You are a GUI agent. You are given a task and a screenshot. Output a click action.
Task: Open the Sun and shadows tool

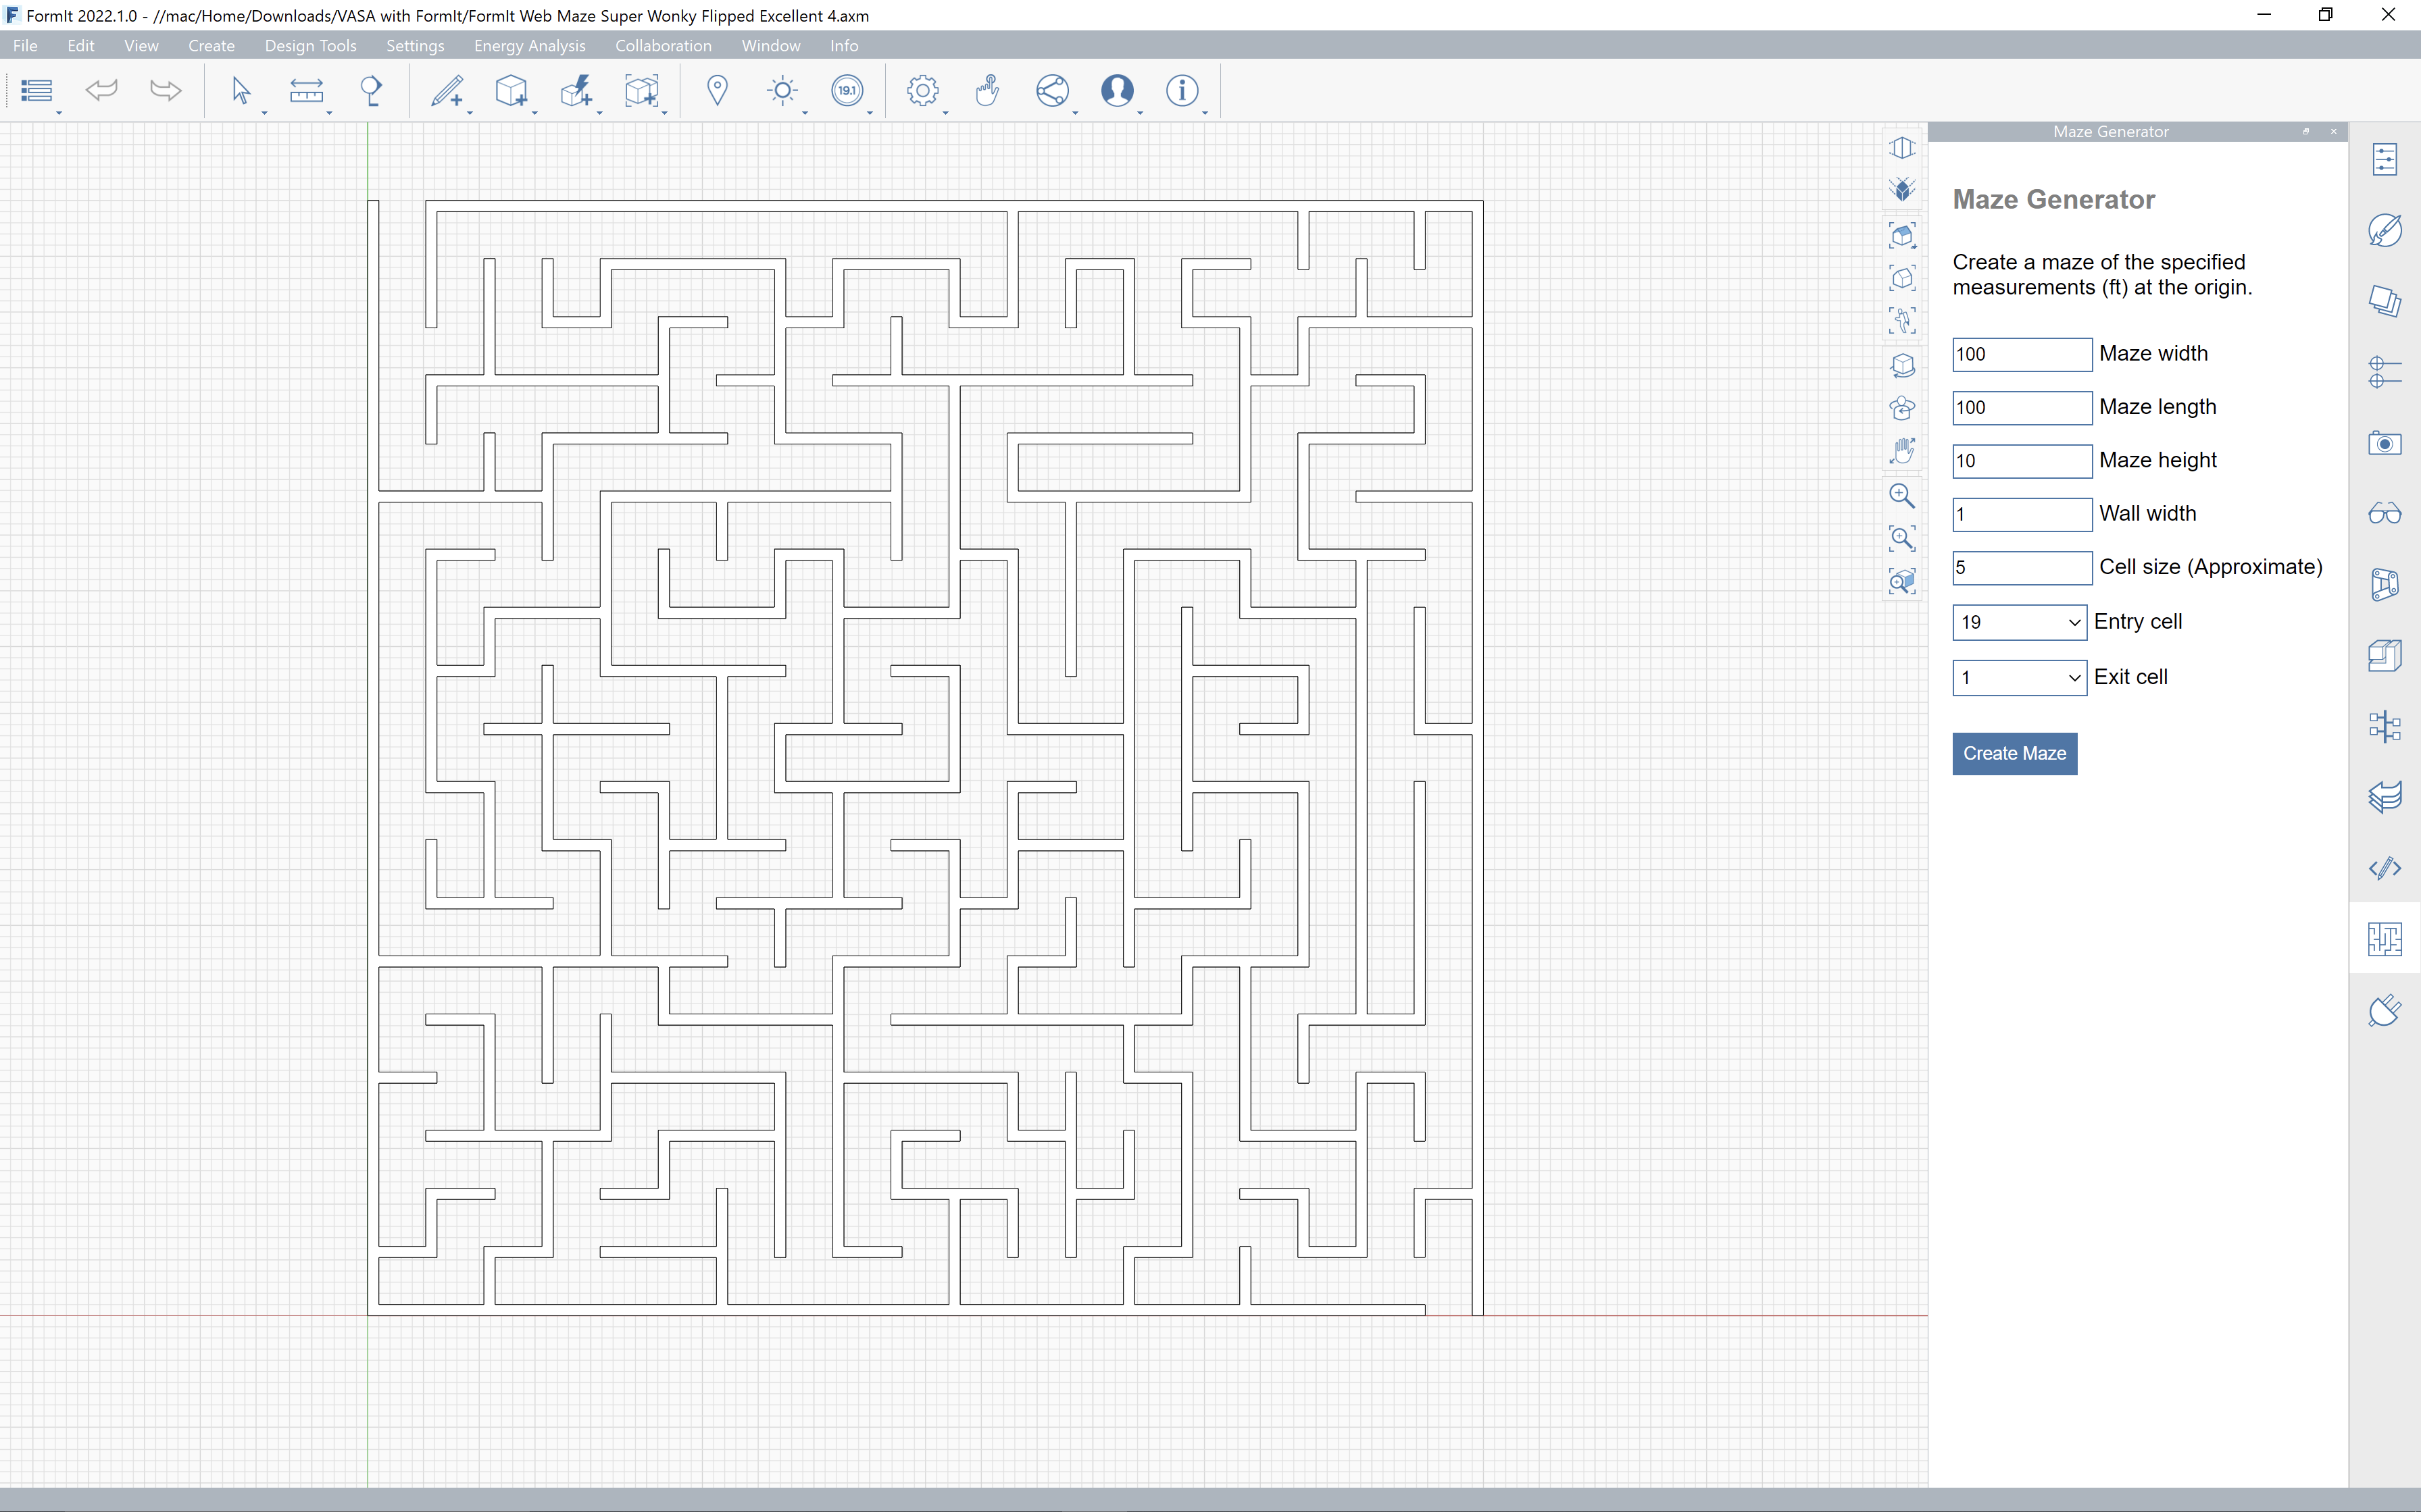pos(782,91)
